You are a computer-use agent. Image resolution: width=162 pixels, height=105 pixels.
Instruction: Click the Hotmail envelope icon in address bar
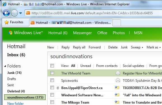(28, 13)
